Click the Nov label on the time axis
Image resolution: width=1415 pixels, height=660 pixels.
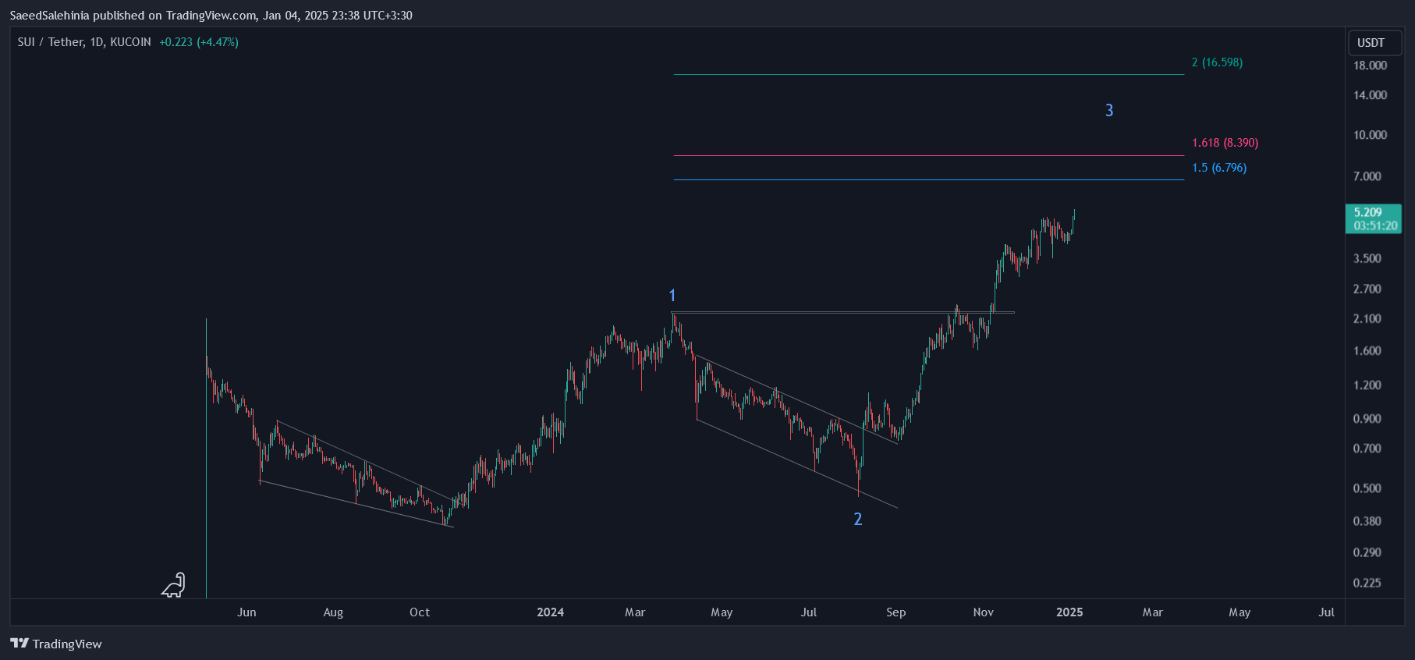tap(984, 612)
